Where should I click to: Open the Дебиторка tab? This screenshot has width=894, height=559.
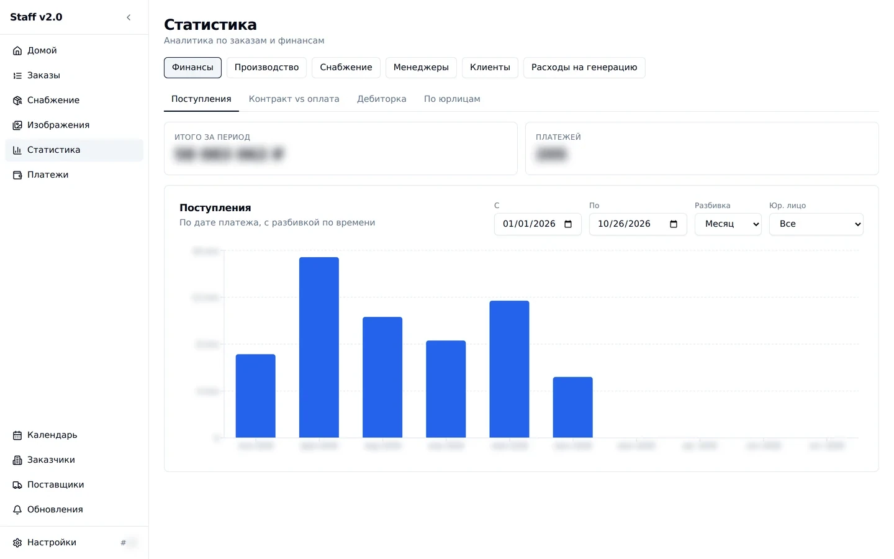tap(382, 99)
